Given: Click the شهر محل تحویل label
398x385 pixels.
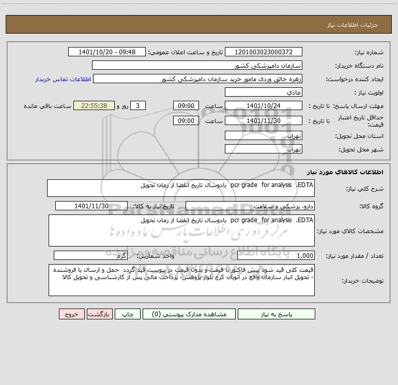Looking at the screenshot, I should [361, 150].
